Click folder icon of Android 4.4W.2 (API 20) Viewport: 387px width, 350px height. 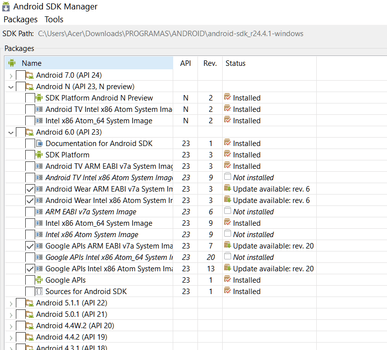tap(30, 326)
